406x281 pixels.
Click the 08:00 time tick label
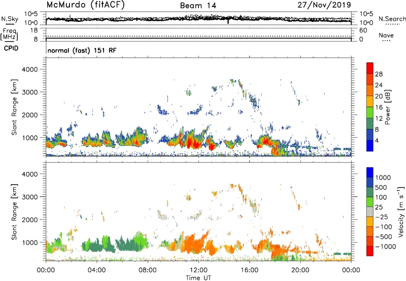(148, 270)
